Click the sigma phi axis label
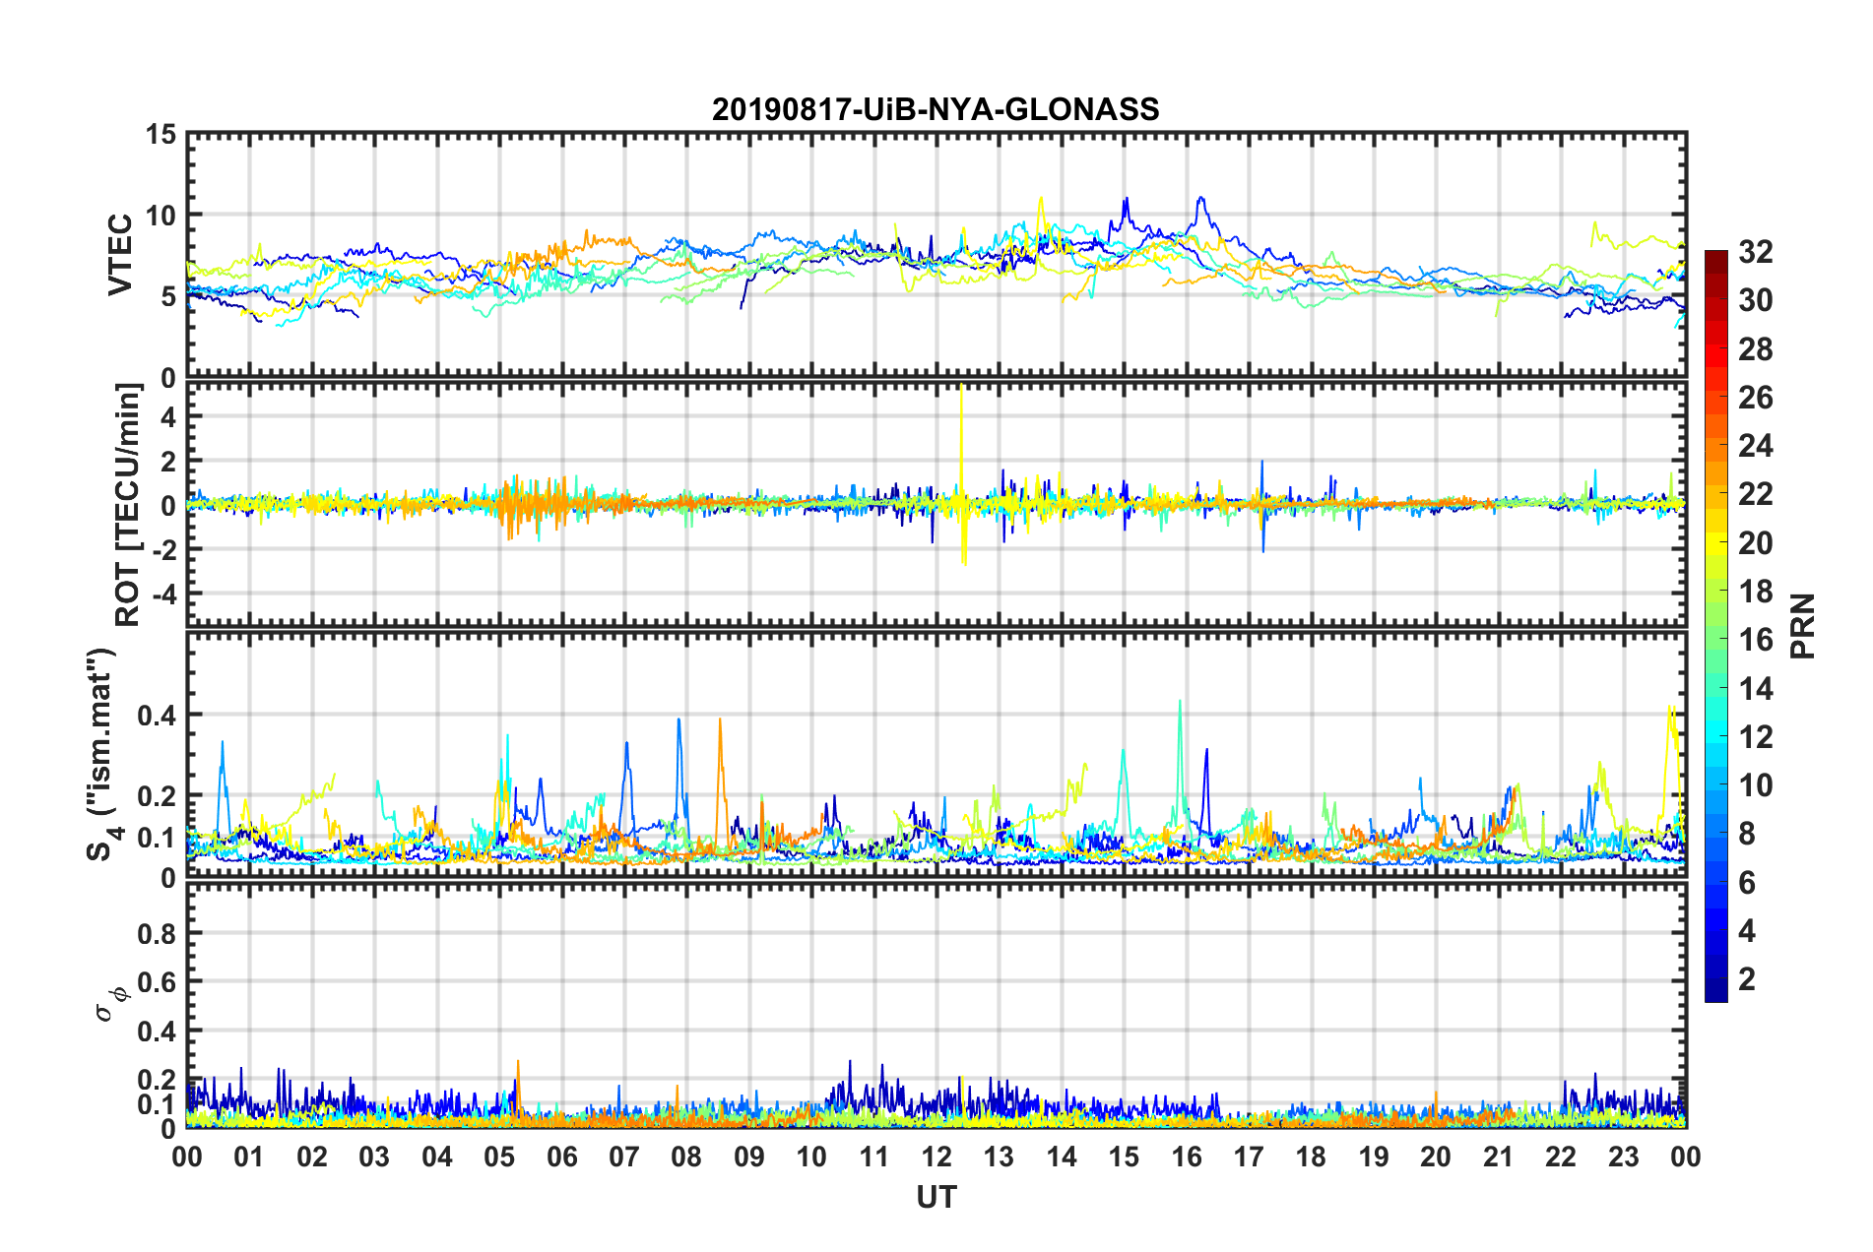Image resolution: width=1873 pixels, height=1252 pixels. pos(110,1005)
